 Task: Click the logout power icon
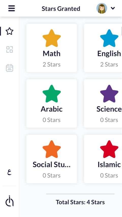(x=9, y=201)
